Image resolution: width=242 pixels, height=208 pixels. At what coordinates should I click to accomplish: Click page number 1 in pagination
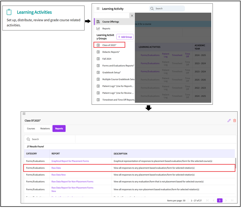pos(220,201)
